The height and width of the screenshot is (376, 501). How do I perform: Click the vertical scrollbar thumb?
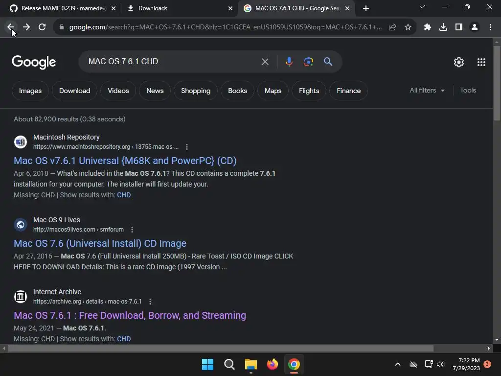pyautogui.click(x=497, y=83)
